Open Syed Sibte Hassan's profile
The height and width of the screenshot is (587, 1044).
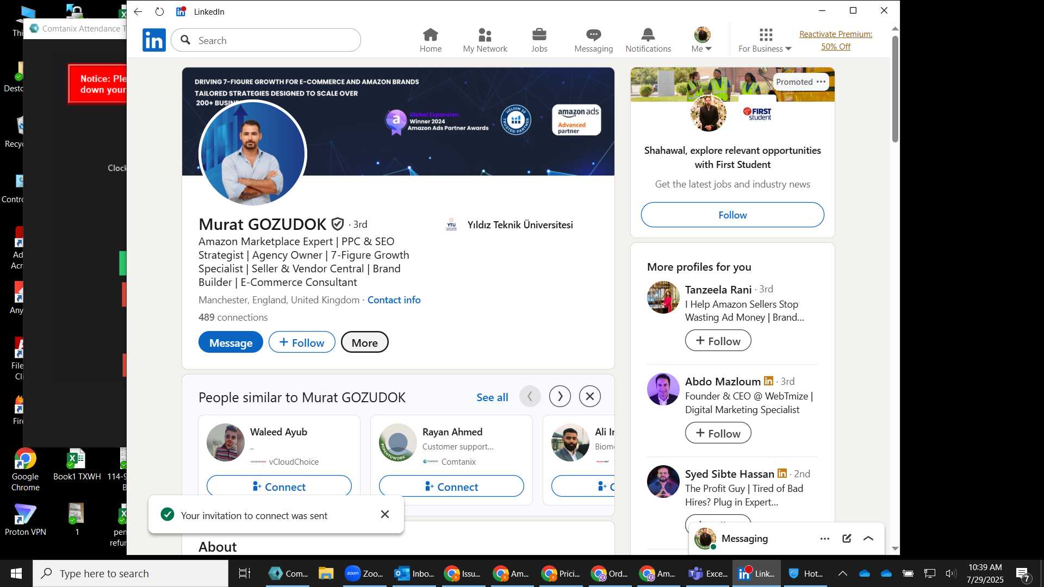729,474
